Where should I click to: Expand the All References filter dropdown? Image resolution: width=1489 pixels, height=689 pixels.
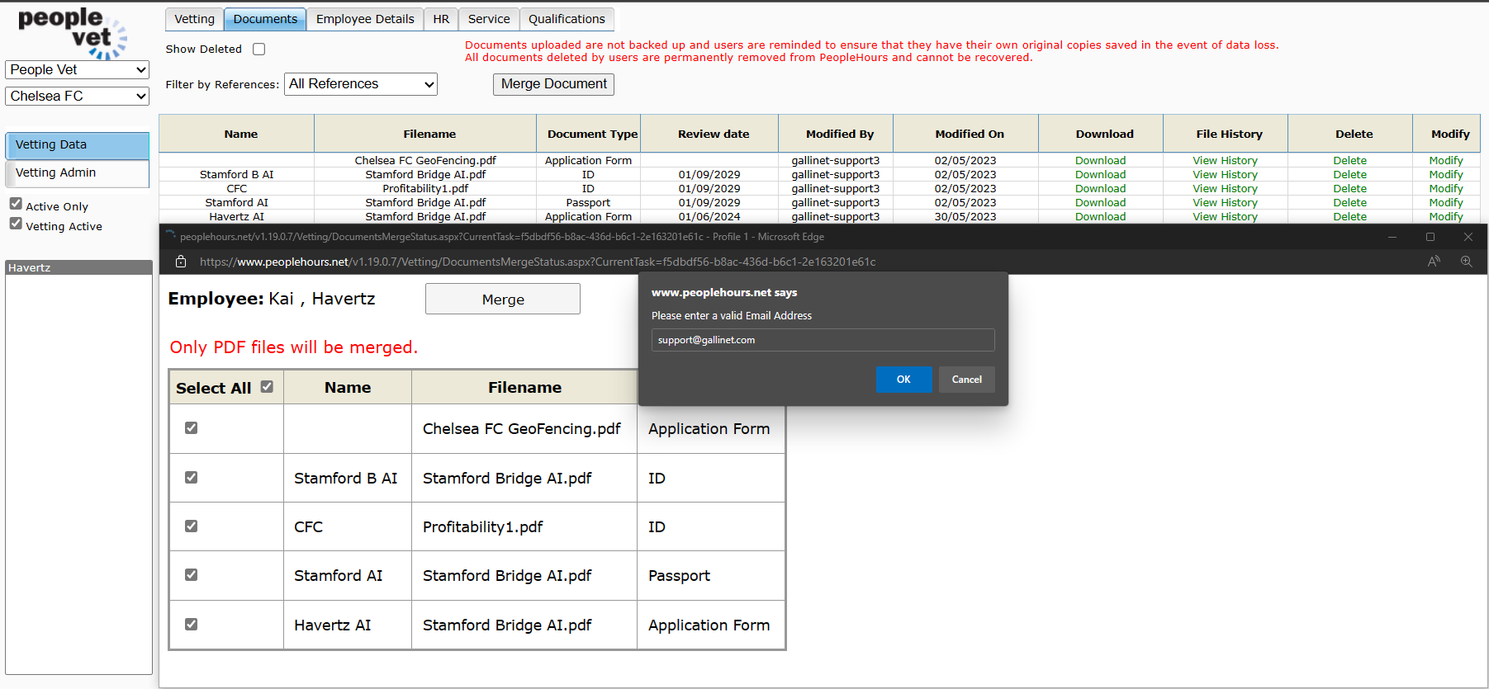tap(360, 84)
